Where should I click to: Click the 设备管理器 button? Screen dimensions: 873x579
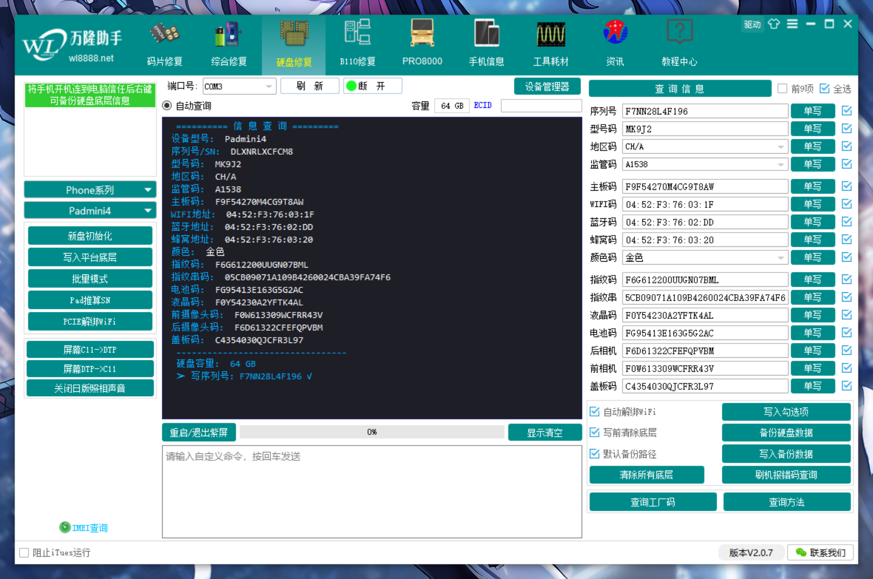tap(546, 87)
